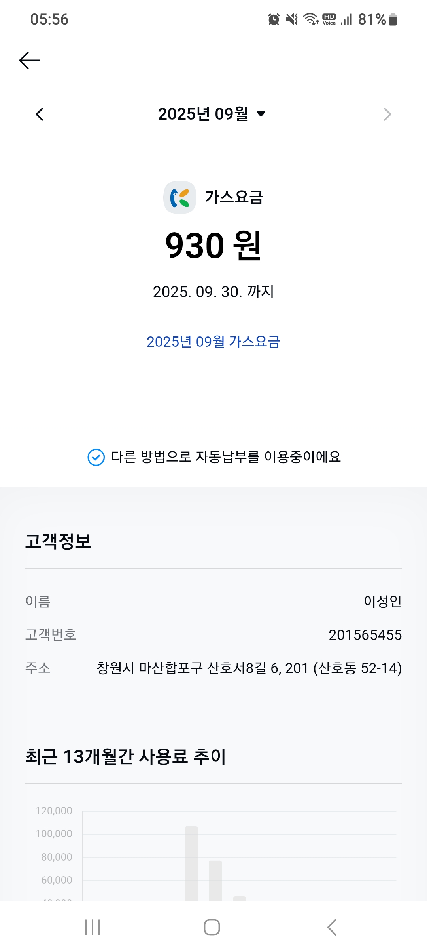The height and width of the screenshot is (951, 427).
Task: Tap the customer number 201565455
Action: pyautogui.click(x=365, y=635)
